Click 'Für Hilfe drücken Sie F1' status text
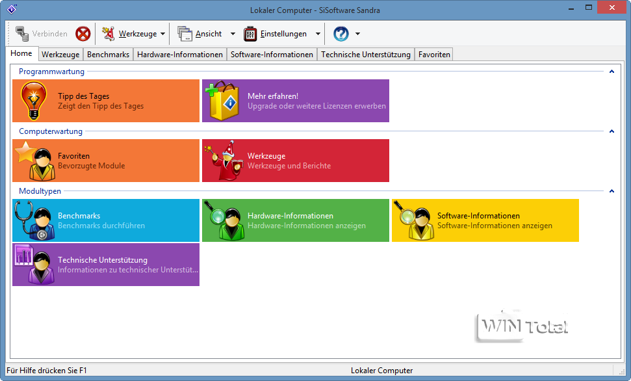 47,371
